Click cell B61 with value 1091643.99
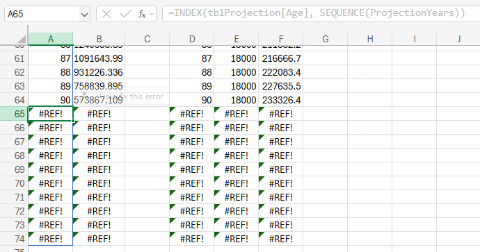Screen dimensions: 480x252 coord(99,58)
